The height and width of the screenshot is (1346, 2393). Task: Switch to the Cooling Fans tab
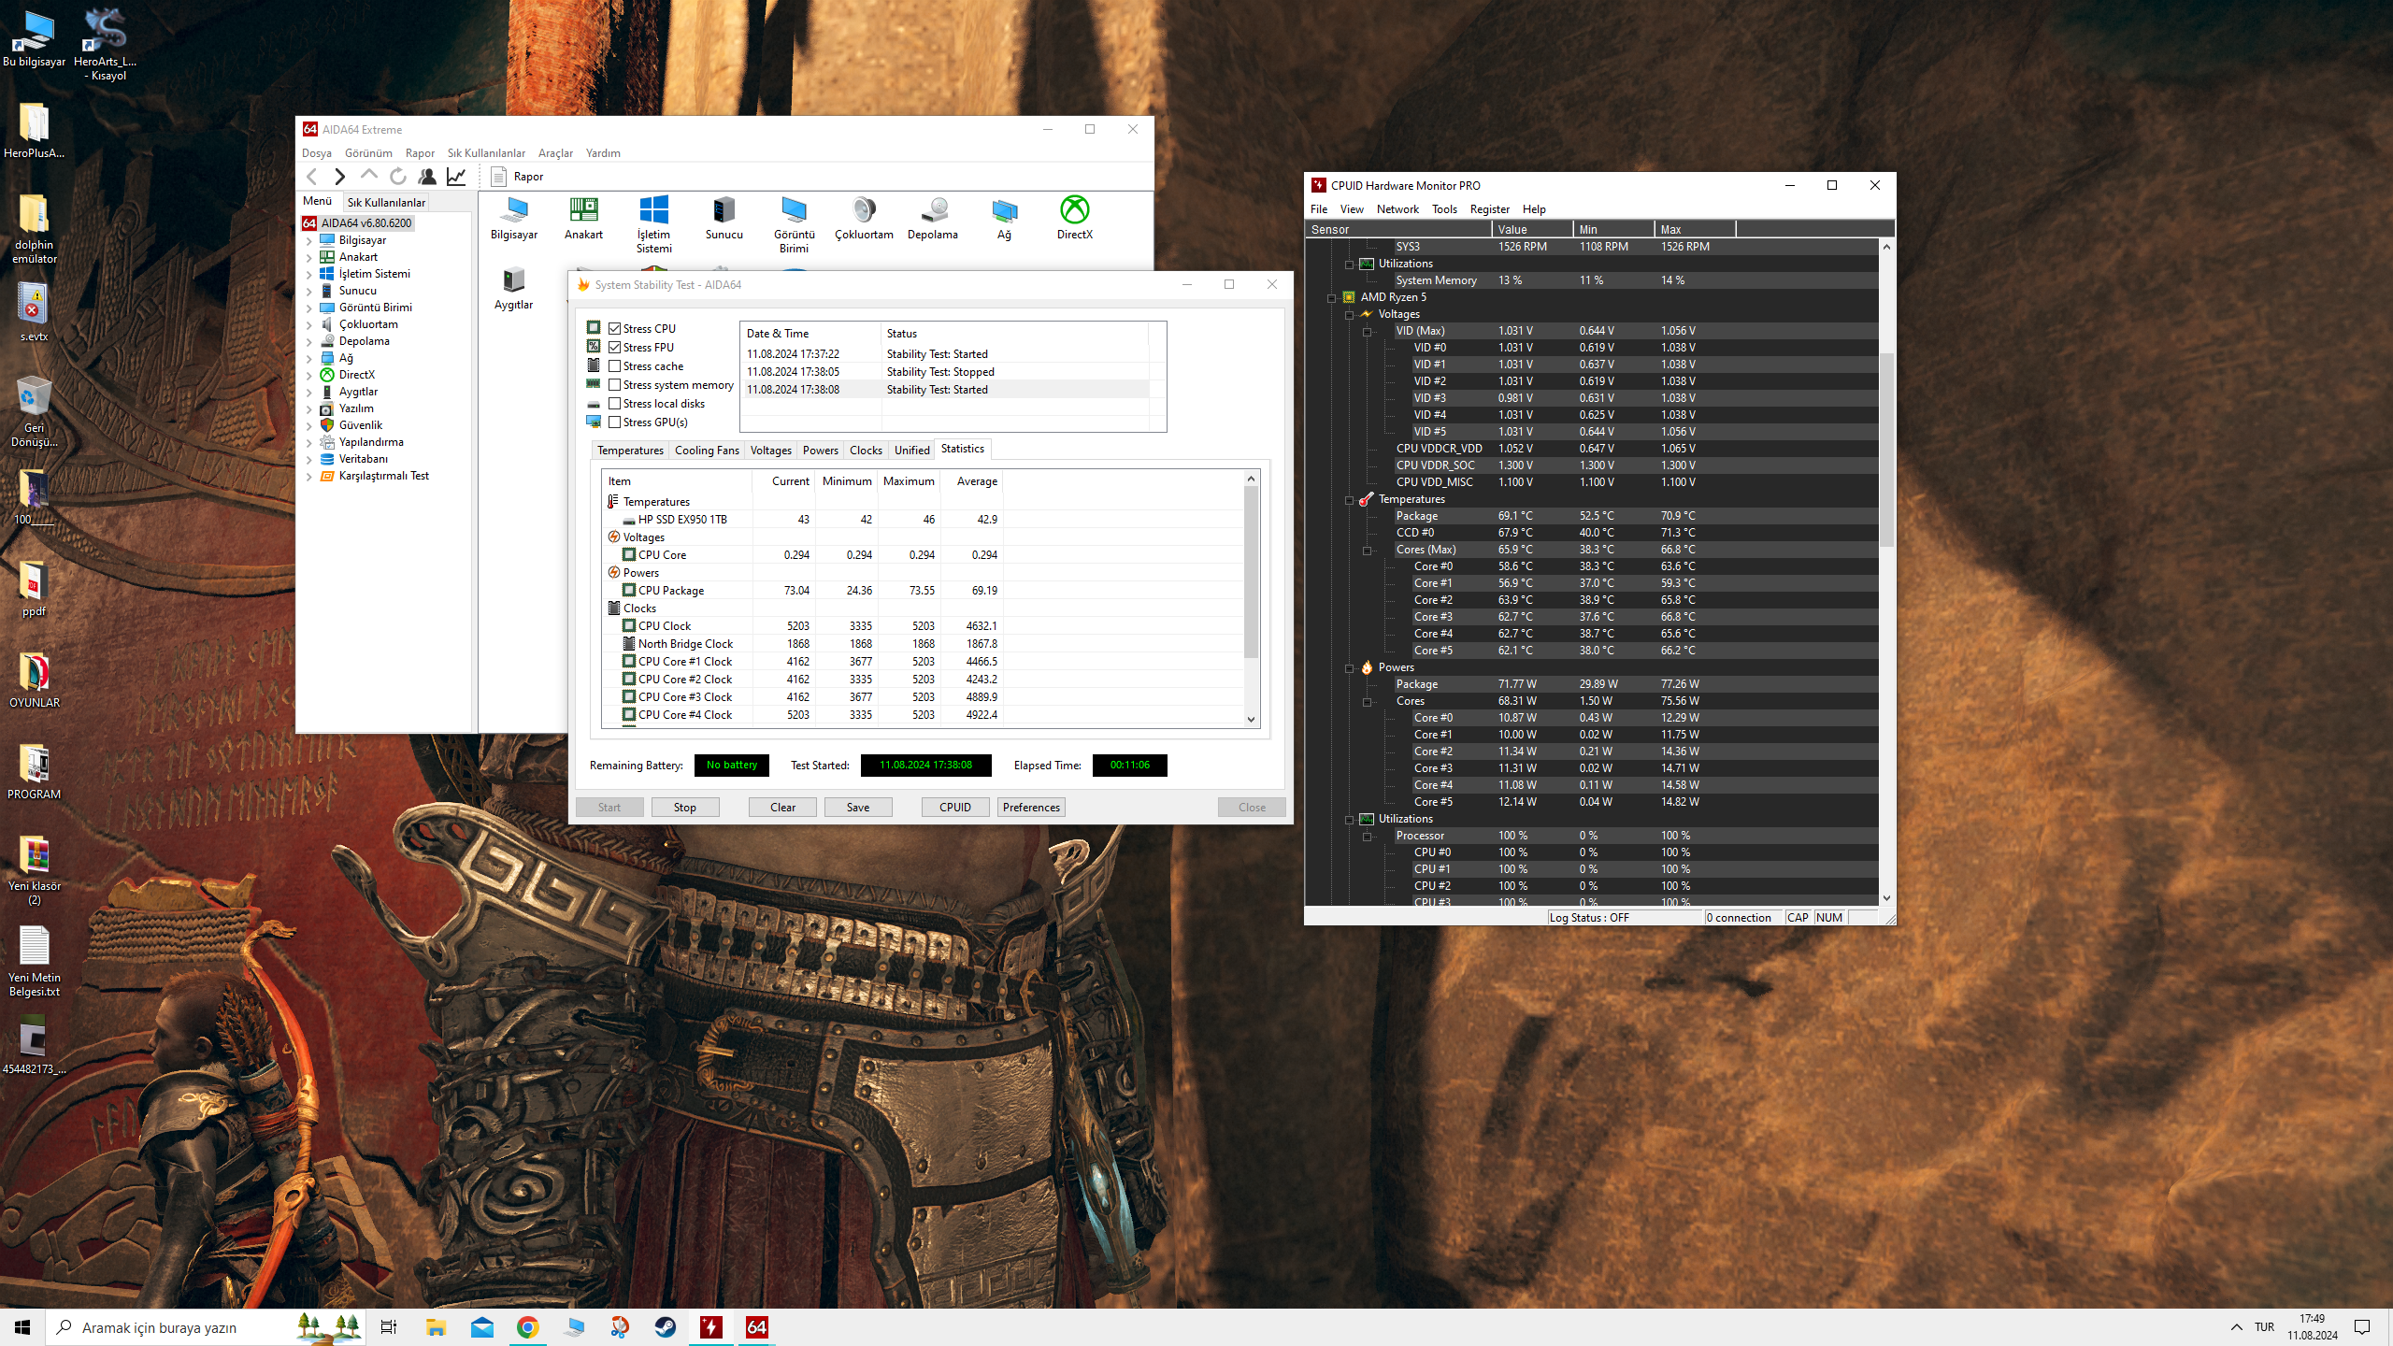click(707, 451)
